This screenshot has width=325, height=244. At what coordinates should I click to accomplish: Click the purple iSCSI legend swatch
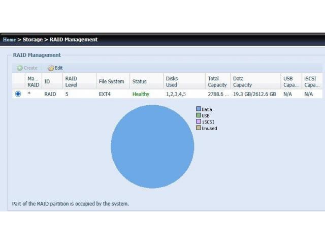[199, 121]
